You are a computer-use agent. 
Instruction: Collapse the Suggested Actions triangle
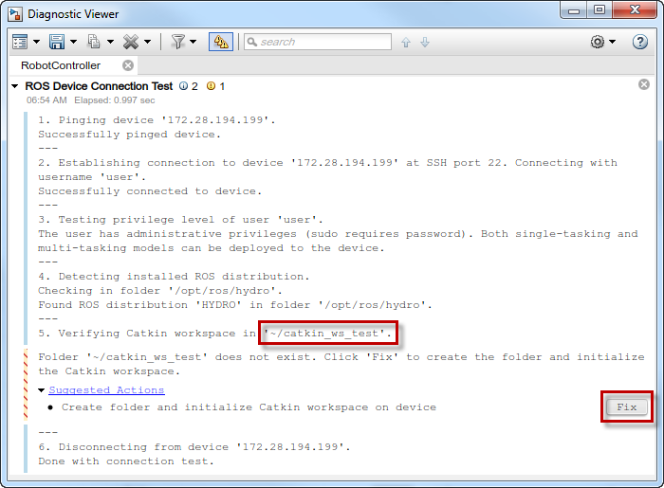click(x=42, y=390)
